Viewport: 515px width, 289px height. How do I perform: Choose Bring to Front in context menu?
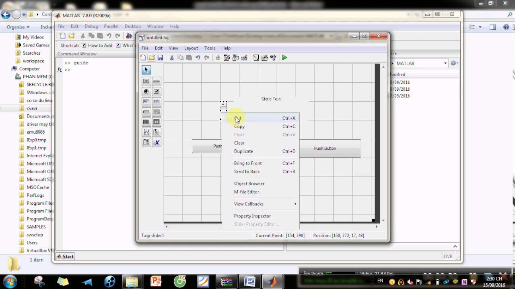(261, 163)
